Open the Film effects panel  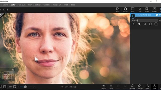[133, 10]
